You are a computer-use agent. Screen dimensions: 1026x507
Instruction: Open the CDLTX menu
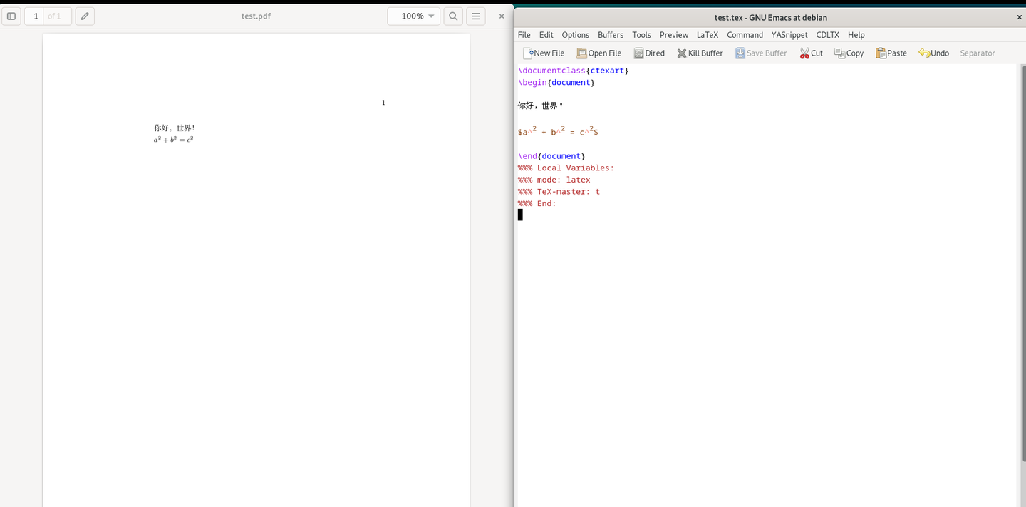pyautogui.click(x=827, y=34)
